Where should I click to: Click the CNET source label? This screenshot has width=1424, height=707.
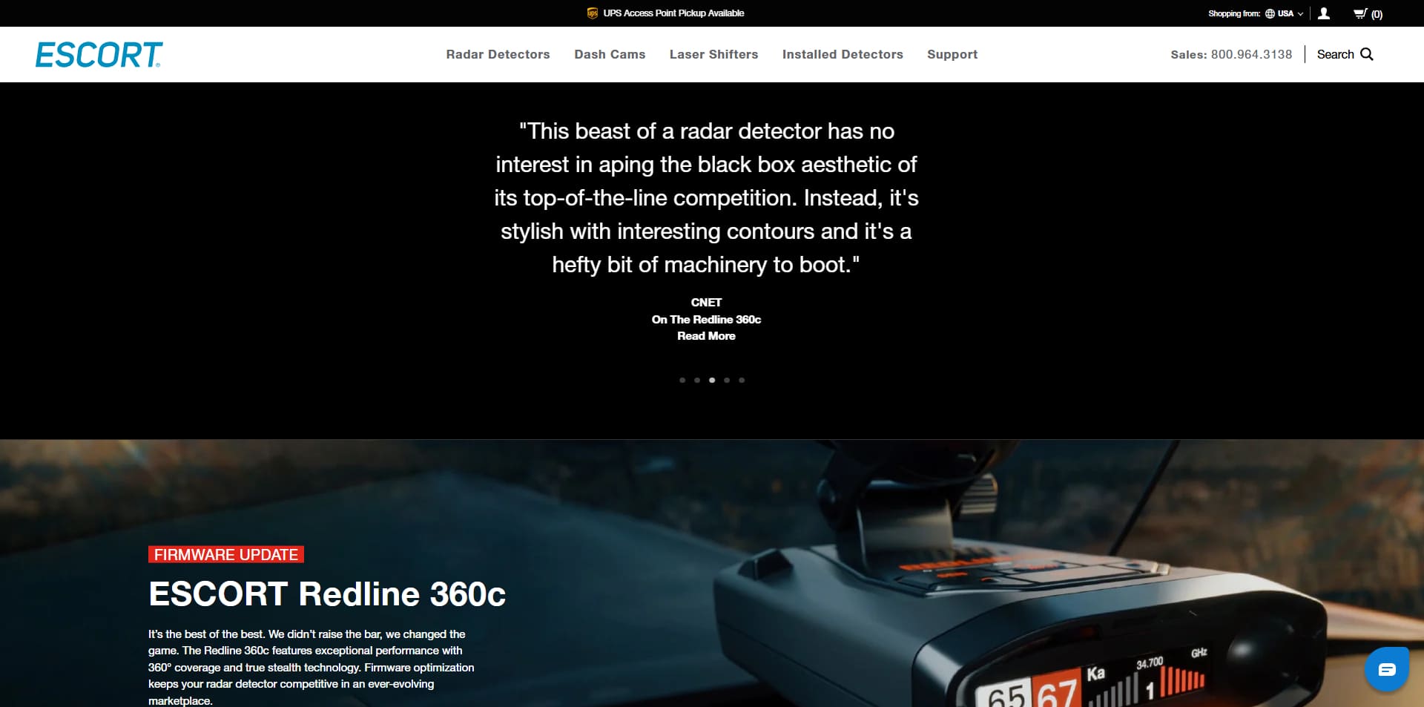pyautogui.click(x=706, y=303)
